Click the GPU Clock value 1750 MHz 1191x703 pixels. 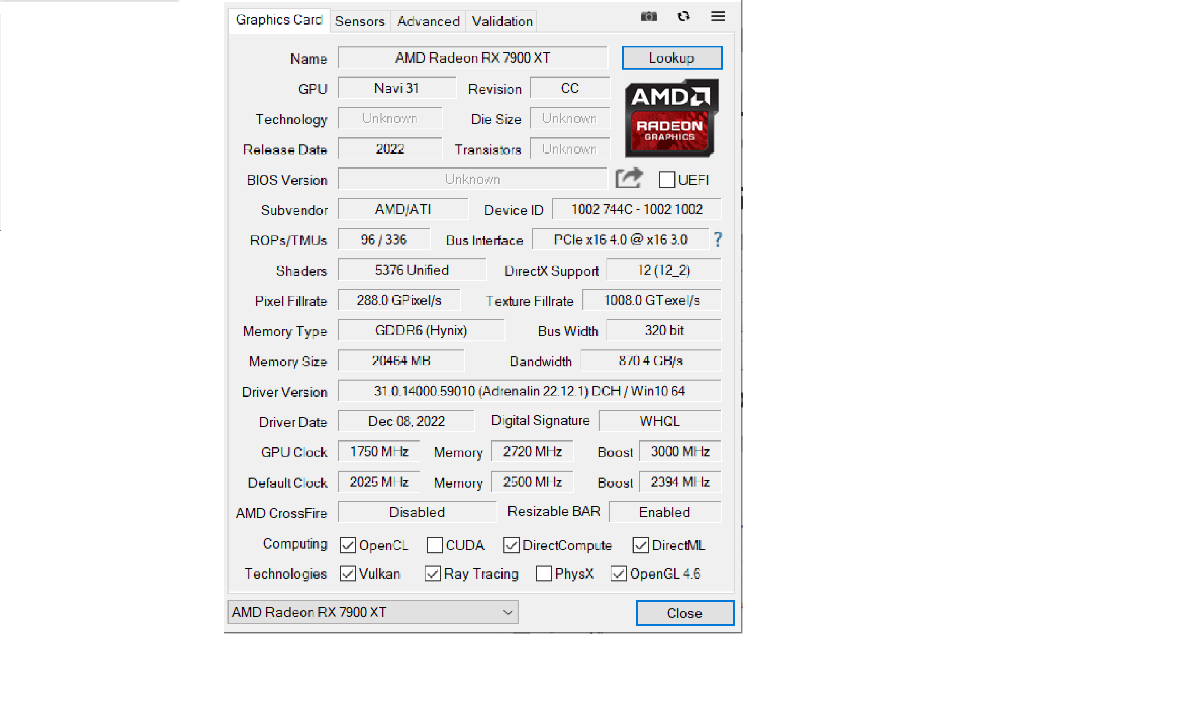(x=379, y=452)
